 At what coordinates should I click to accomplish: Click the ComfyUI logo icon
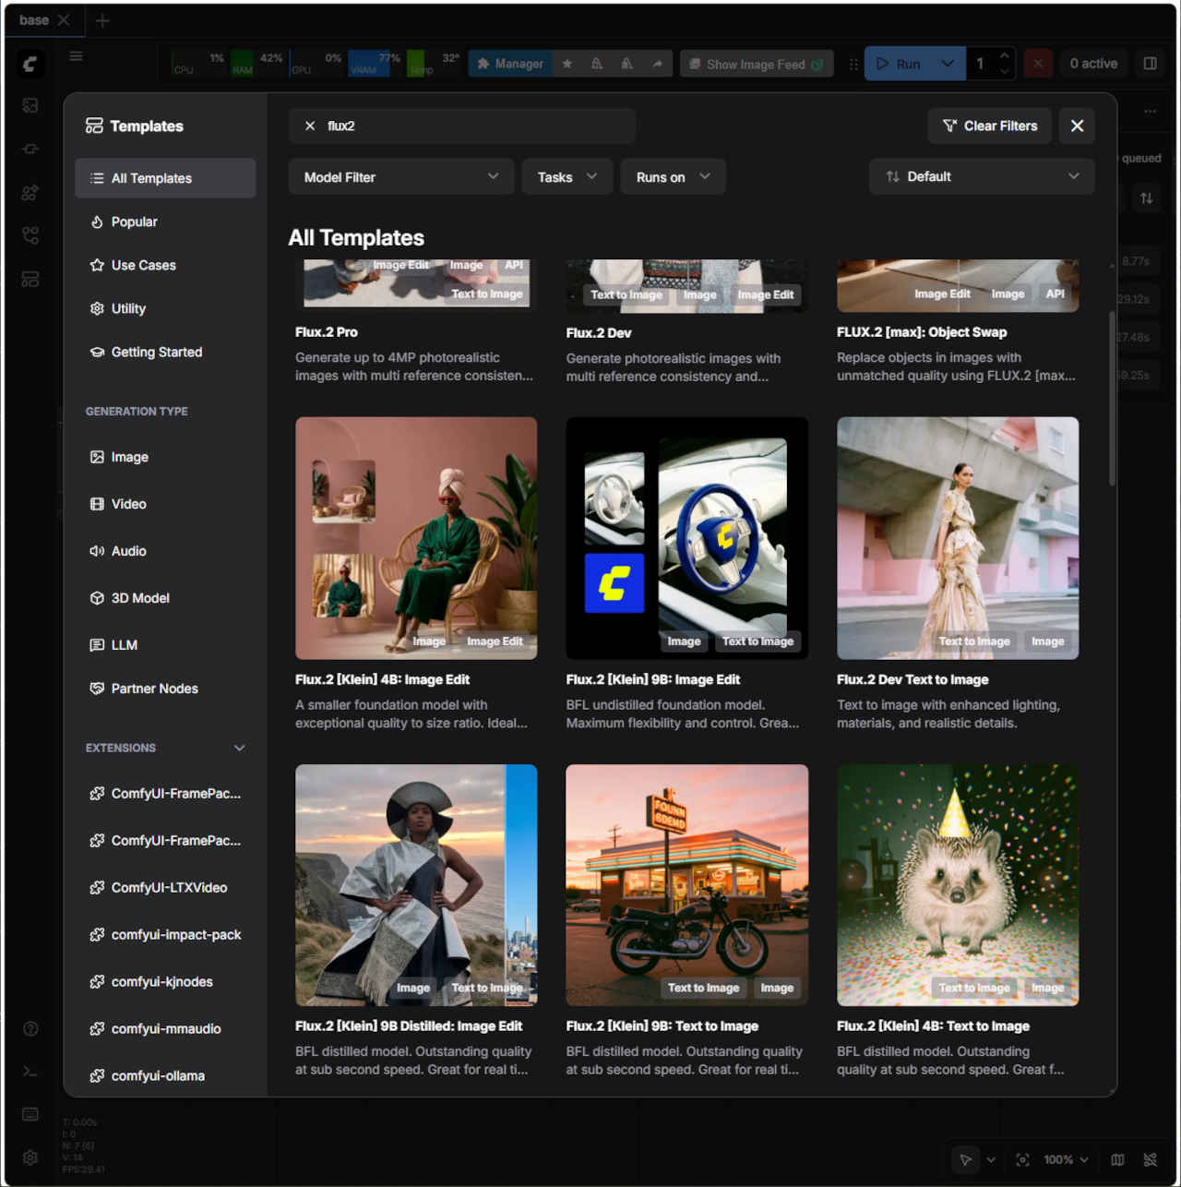(30, 63)
